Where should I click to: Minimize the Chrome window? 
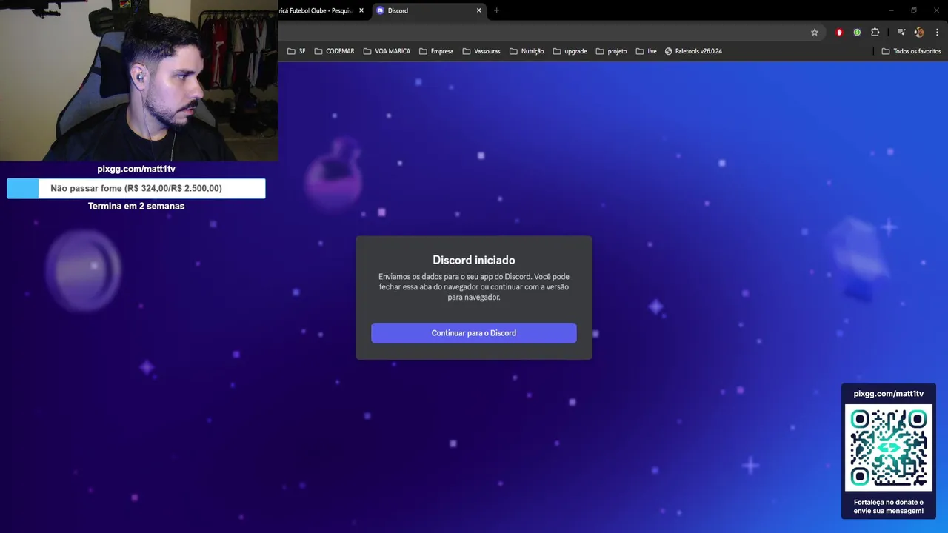891,10
